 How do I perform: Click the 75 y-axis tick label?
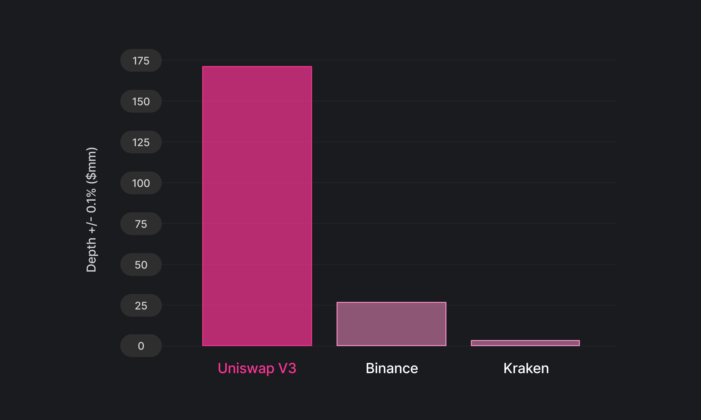click(141, 224)
